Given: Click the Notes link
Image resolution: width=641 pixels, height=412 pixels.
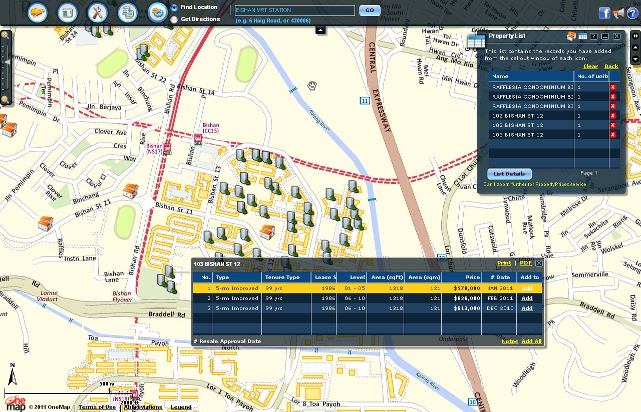Looking at the screenshot, I should tap(510, 341).
